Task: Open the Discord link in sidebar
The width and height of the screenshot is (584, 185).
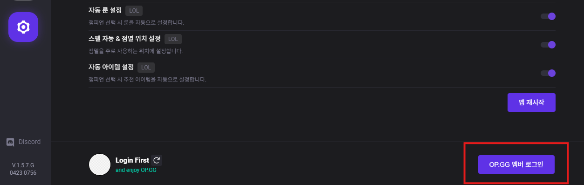Action: coord(23,142)
